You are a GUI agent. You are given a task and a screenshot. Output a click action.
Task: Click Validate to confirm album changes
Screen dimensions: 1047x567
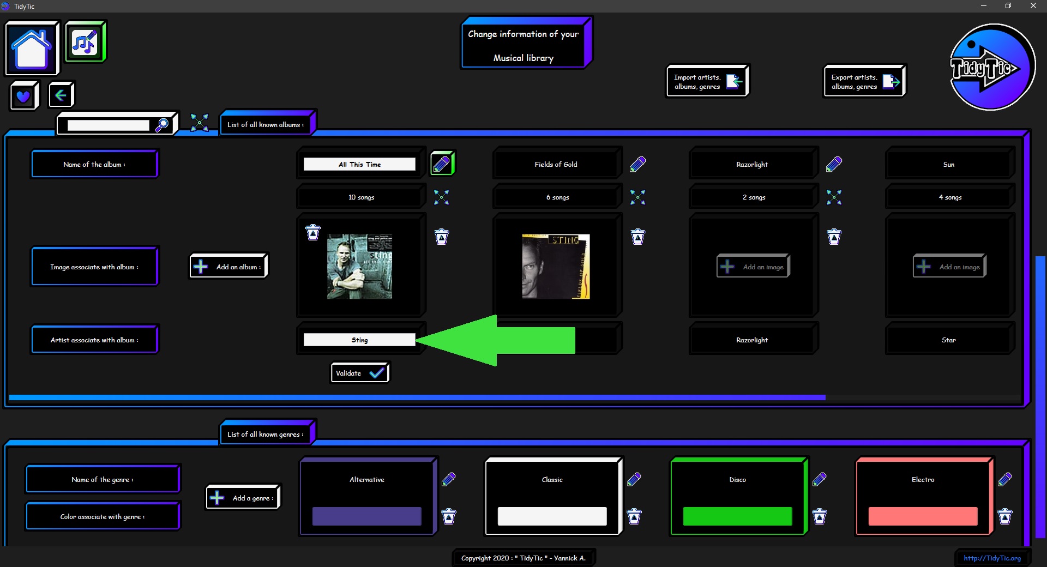pyautogui.click(x=360, y=373)
